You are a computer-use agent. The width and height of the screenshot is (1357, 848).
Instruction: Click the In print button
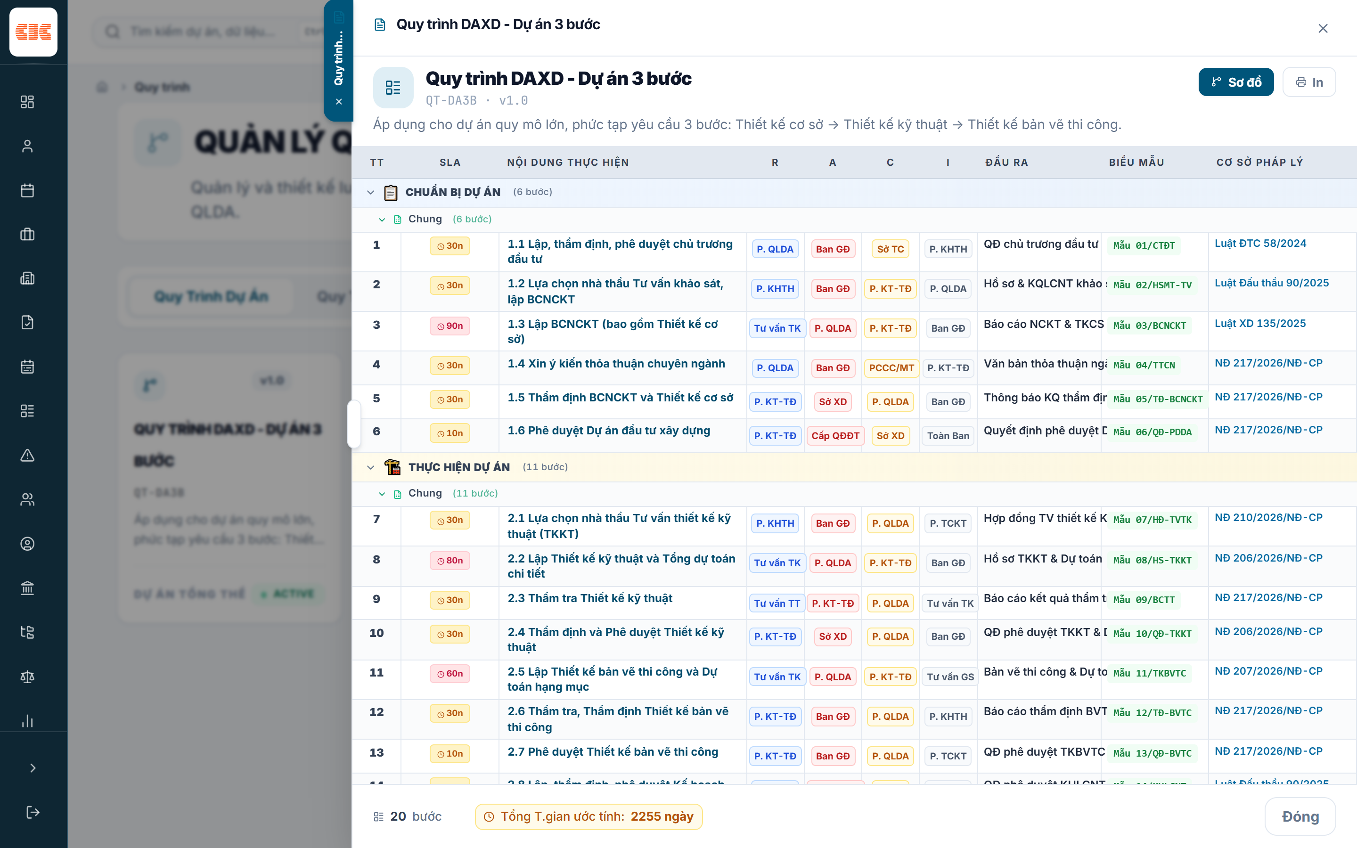1309,82
